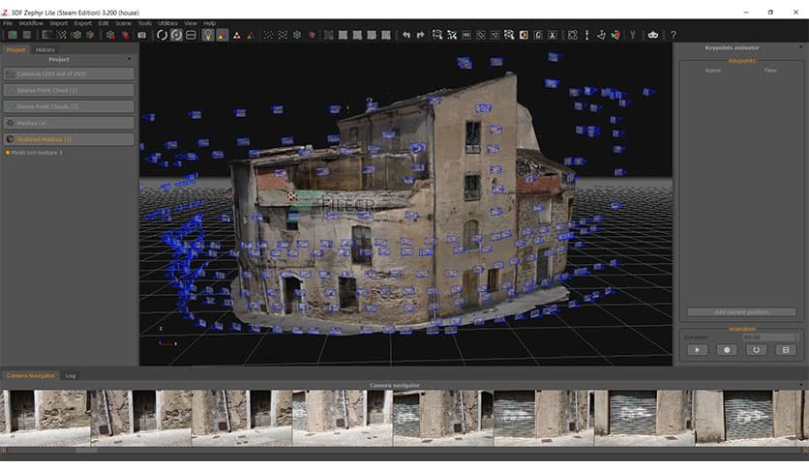This screenshot has width=809, height=468.
Task: Switch to the Log tab
Action: pos(71,375)
